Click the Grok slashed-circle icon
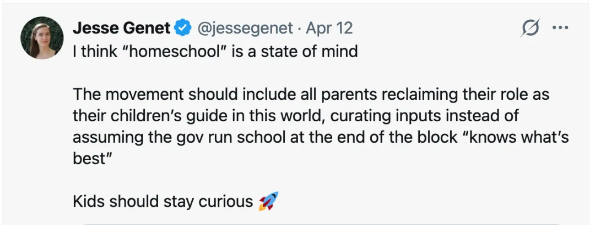Image resolution: width=595 pixels, height=225 pixels. tap(528, 28)
